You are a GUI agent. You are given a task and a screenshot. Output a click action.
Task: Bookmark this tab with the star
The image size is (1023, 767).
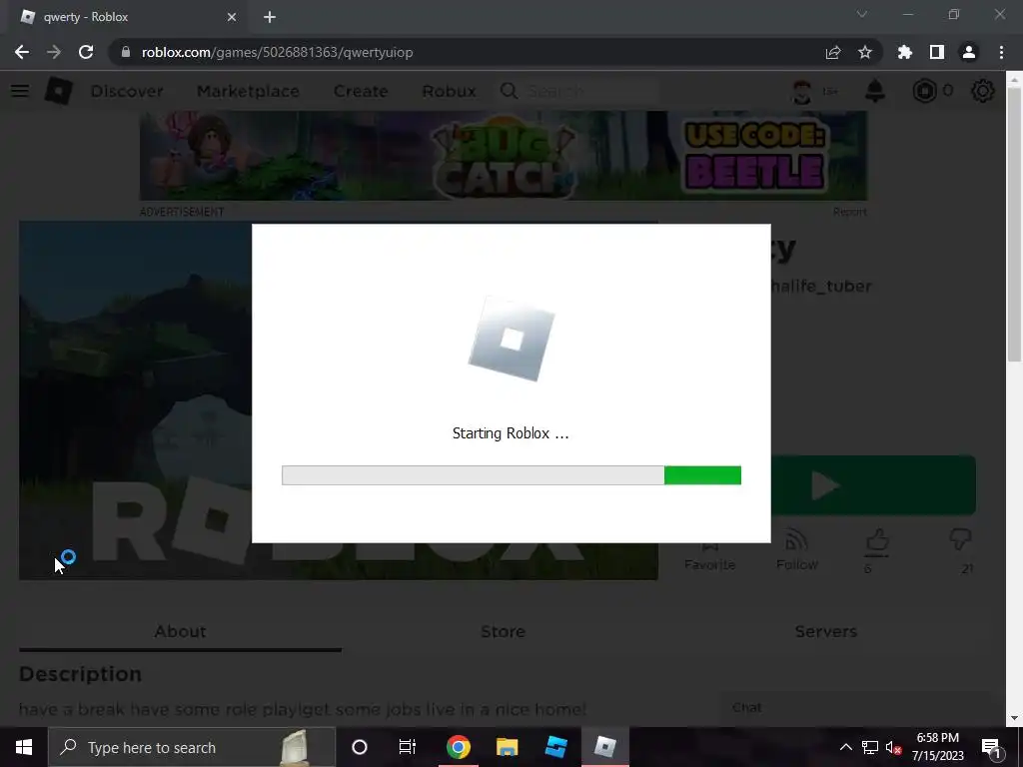coord(865,52)
